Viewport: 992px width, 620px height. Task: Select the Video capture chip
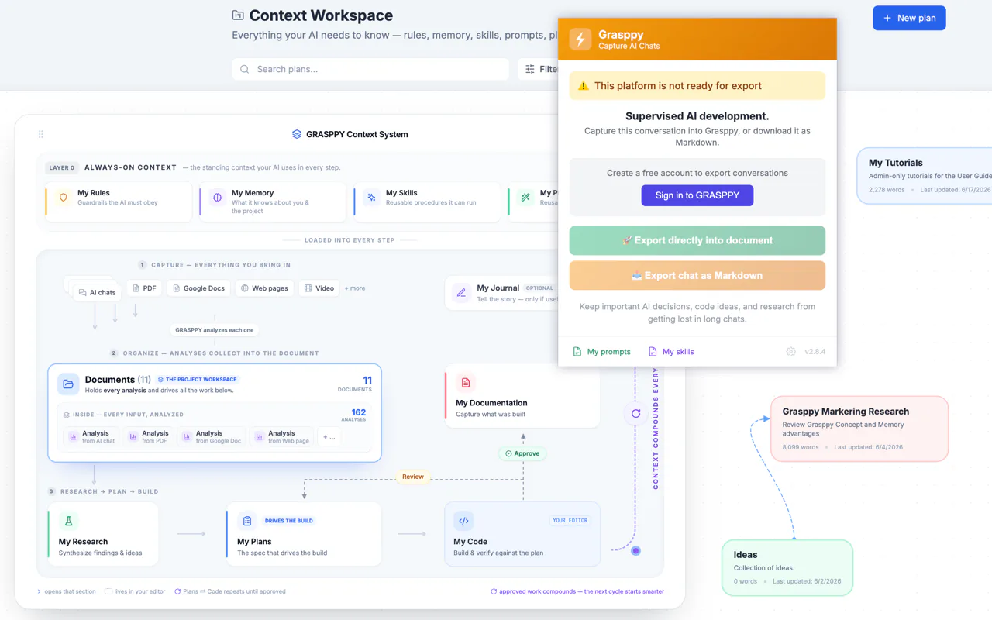tap(319, 288)
